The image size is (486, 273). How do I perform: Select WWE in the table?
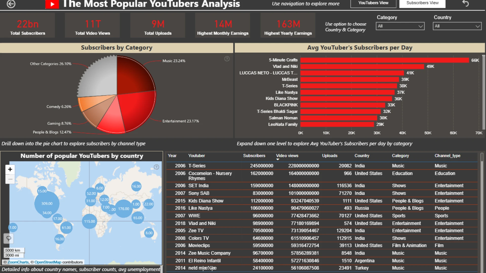point(194,216)
